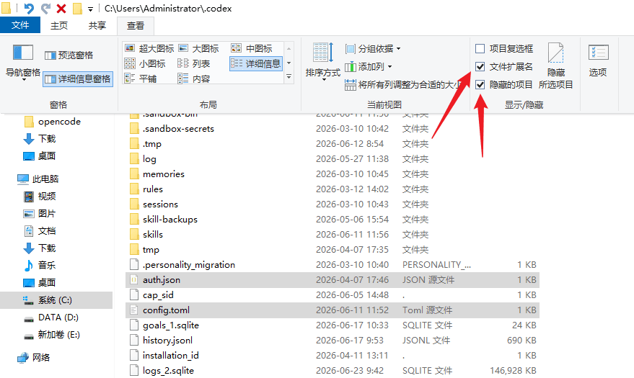634x378 pixels.
Task: Choose the 中图标 layout
Action: point(252,48)
